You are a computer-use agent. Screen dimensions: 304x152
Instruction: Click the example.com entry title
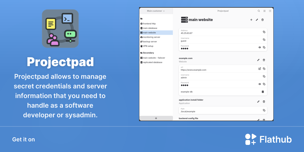[x=186, y=58]
